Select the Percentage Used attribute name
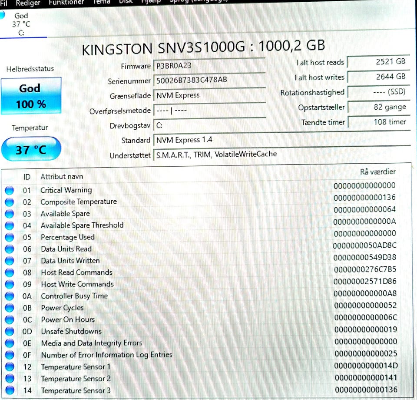The image size is (417, 400). click(68, 237)
